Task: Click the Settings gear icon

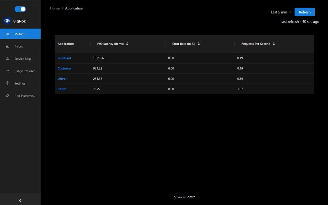Action: (x=7, y=83)
